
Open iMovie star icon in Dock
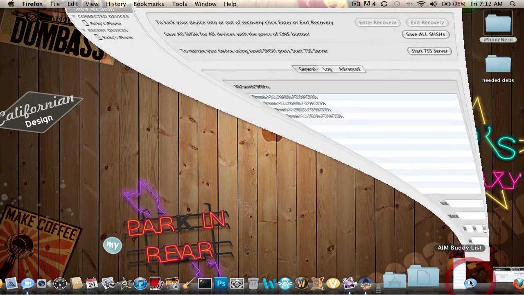tap(124, 283)
